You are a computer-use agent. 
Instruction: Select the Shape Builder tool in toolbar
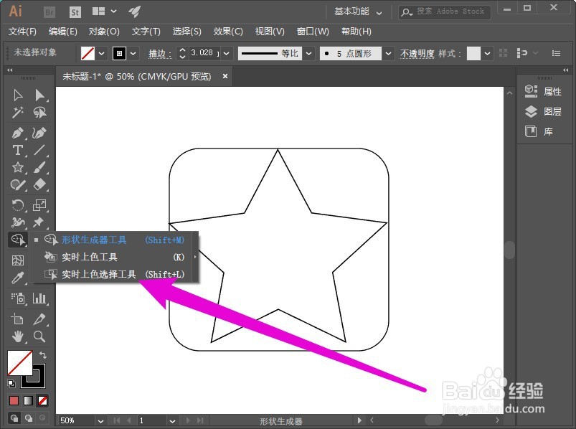(18, 240)
